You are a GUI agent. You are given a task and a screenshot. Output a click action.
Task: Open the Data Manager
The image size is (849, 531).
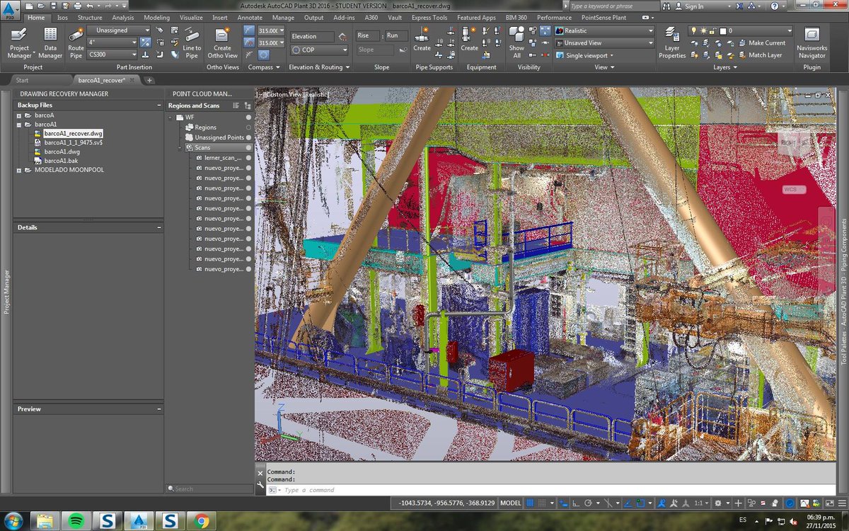[x=50, y=43]
